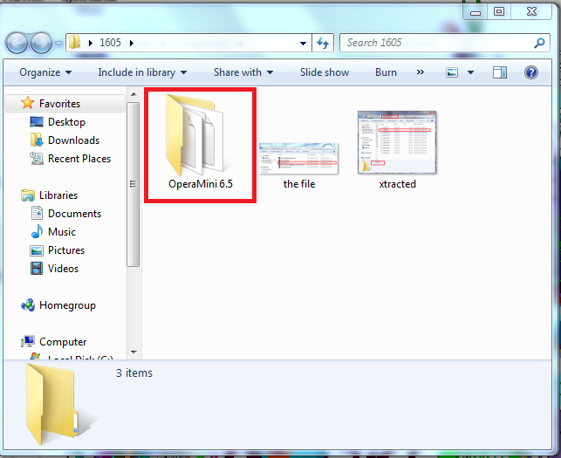The image size is (561, 458).
Task: Click the magnifier search icon
Action: click(x=539, y=43)
